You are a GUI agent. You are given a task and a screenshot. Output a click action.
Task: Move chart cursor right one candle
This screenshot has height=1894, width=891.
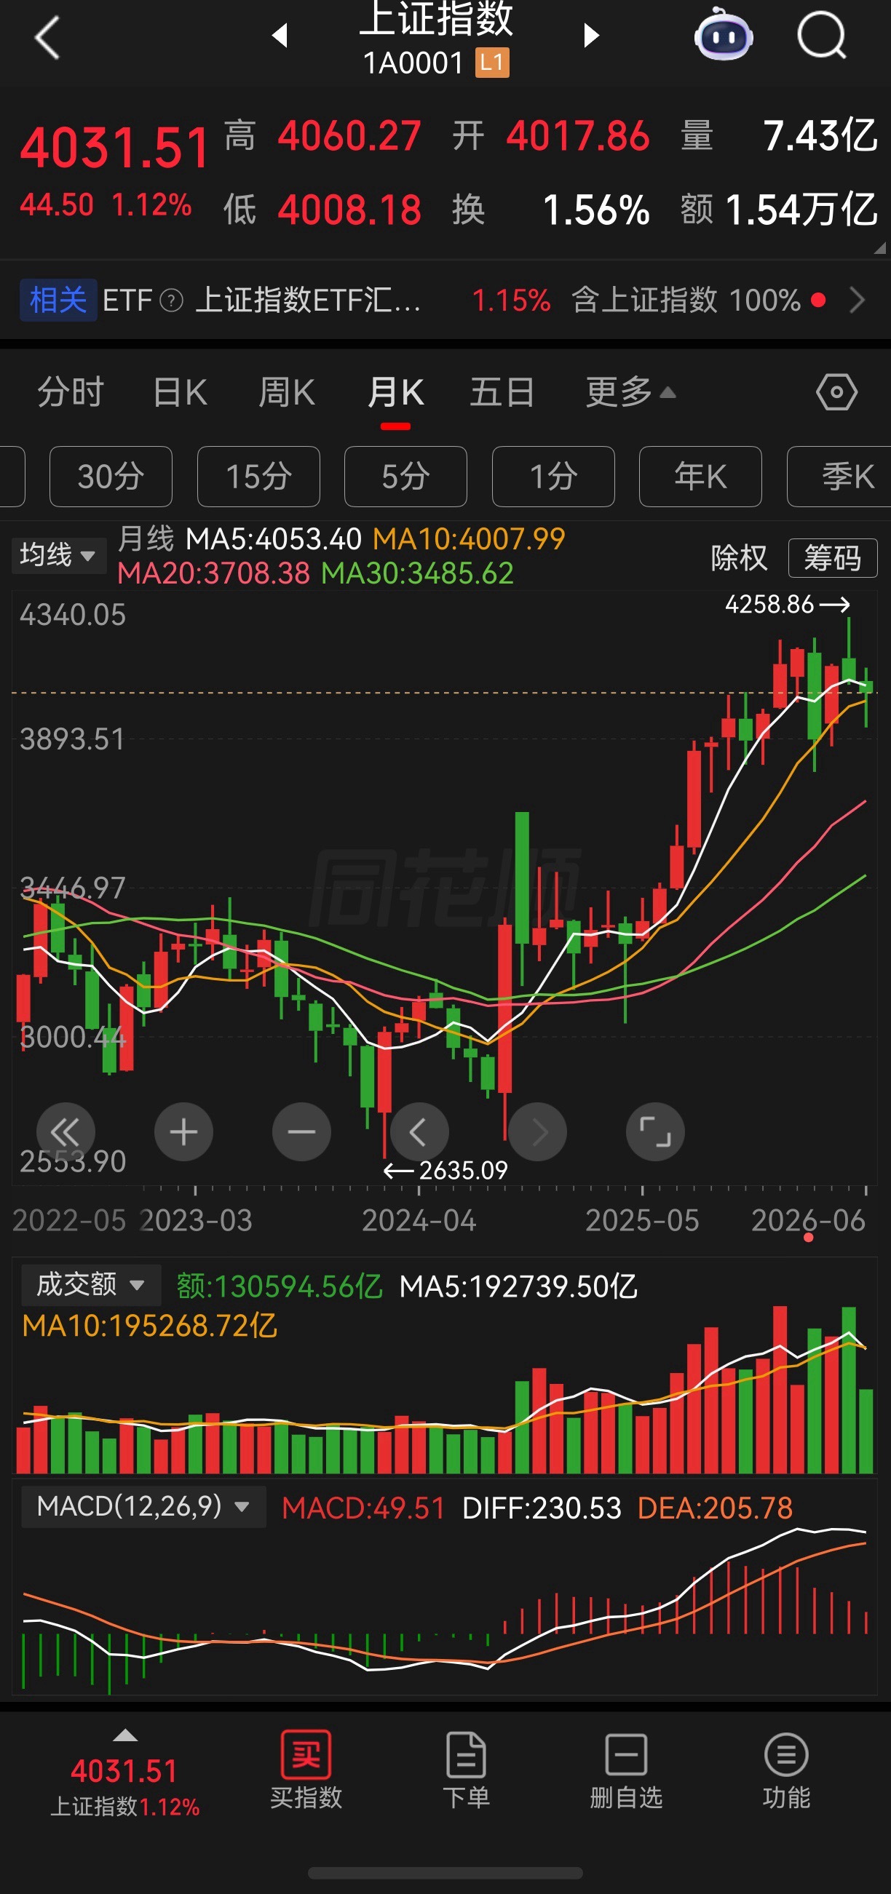click(538, 1131)
